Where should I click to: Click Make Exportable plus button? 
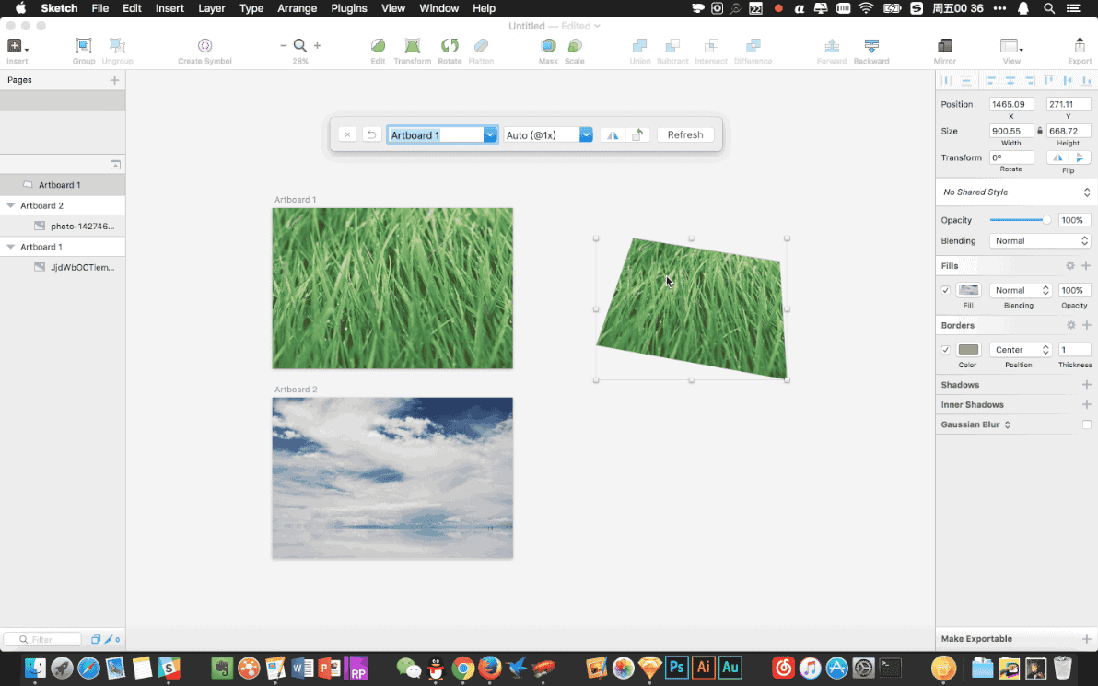tap(1086, 639)
